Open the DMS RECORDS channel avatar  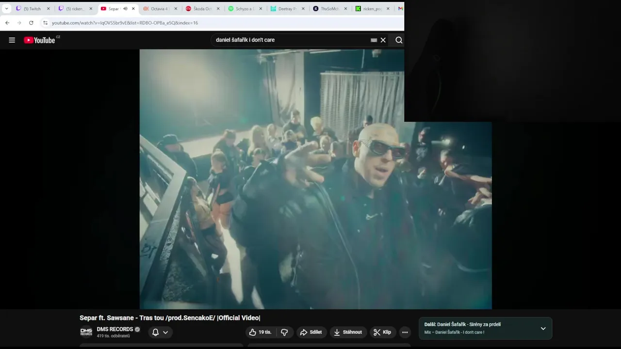86,332
